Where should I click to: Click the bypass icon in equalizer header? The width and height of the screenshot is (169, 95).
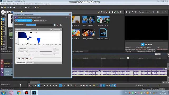(51, 29)
